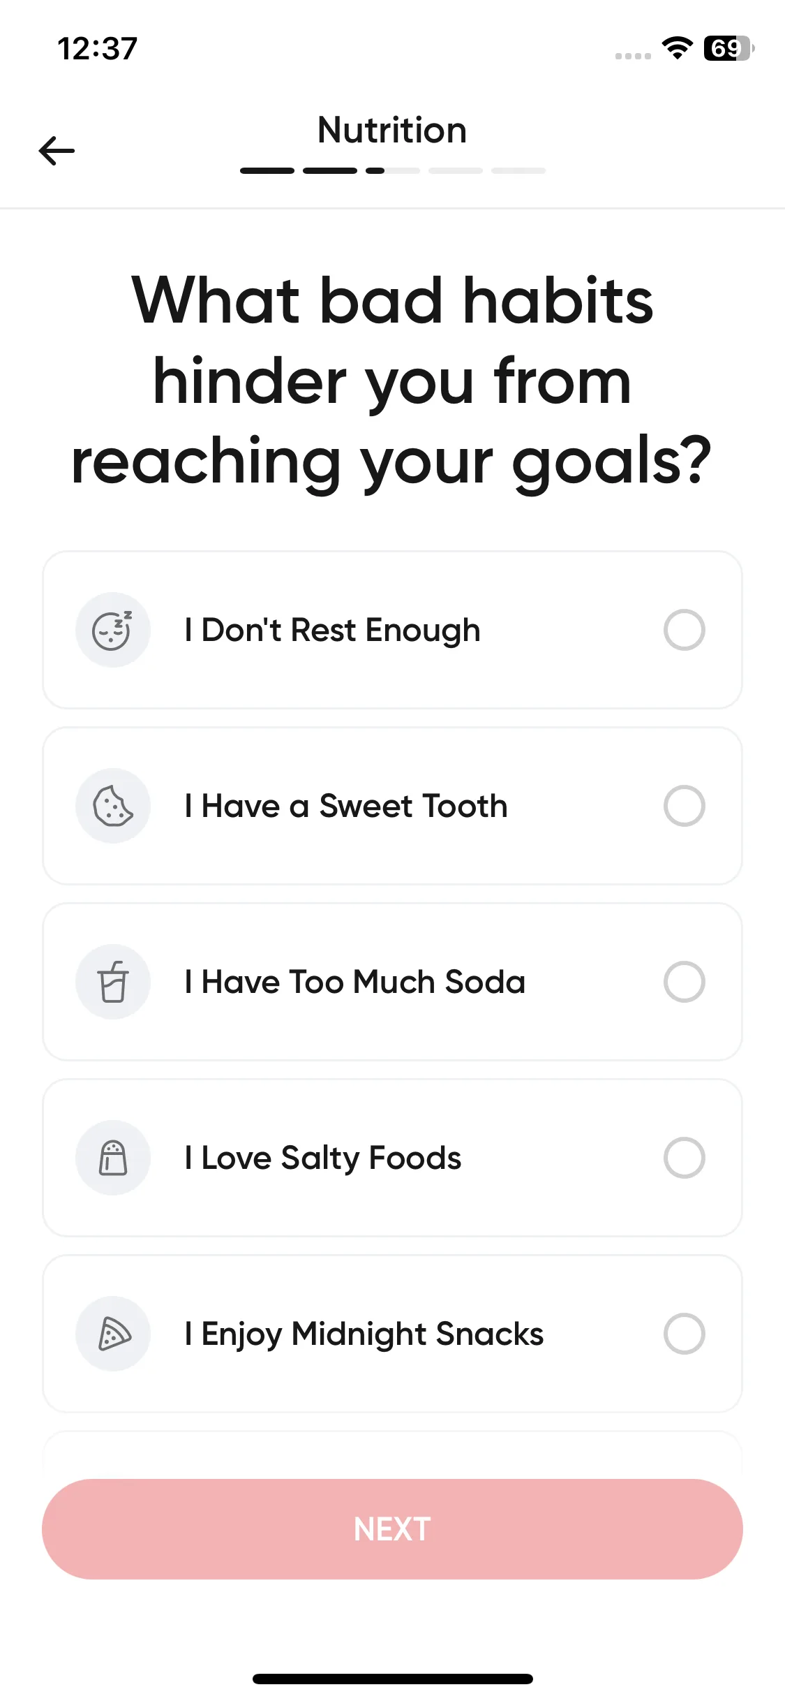
Task: Tap the cookie icon for Sweet Tooth
Action: (x=113, y=806)
